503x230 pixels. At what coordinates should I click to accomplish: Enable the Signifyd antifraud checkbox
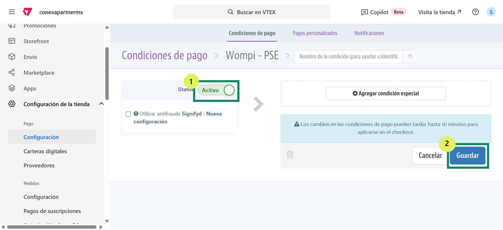click(x=128, y=114)
